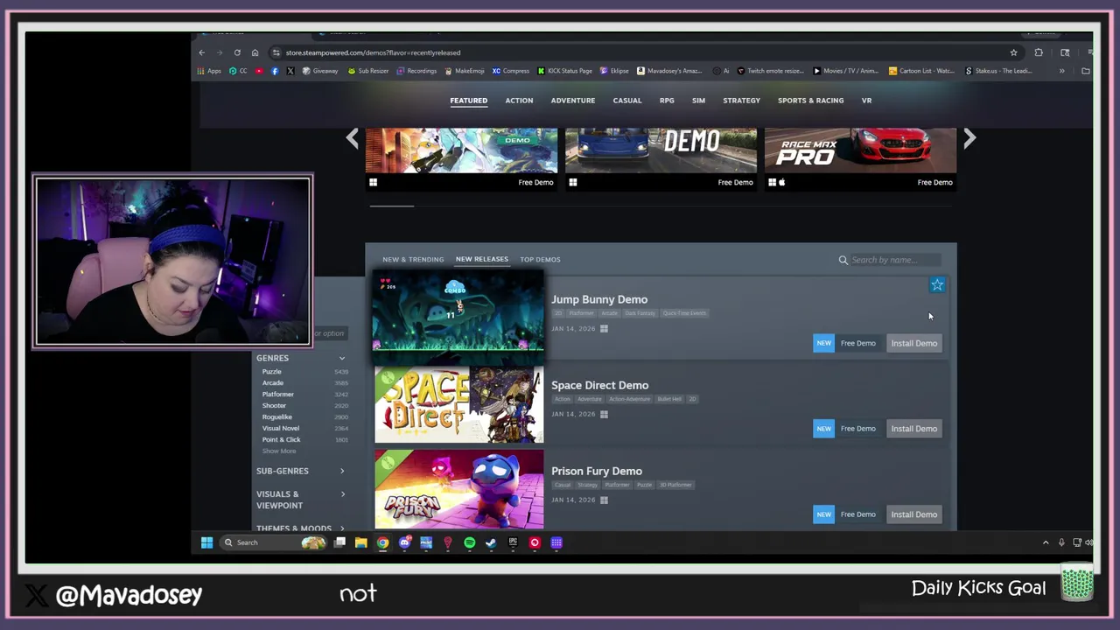Focus the Search by name field
This screenshot has width=1120, height=630.
click(895, 260)
